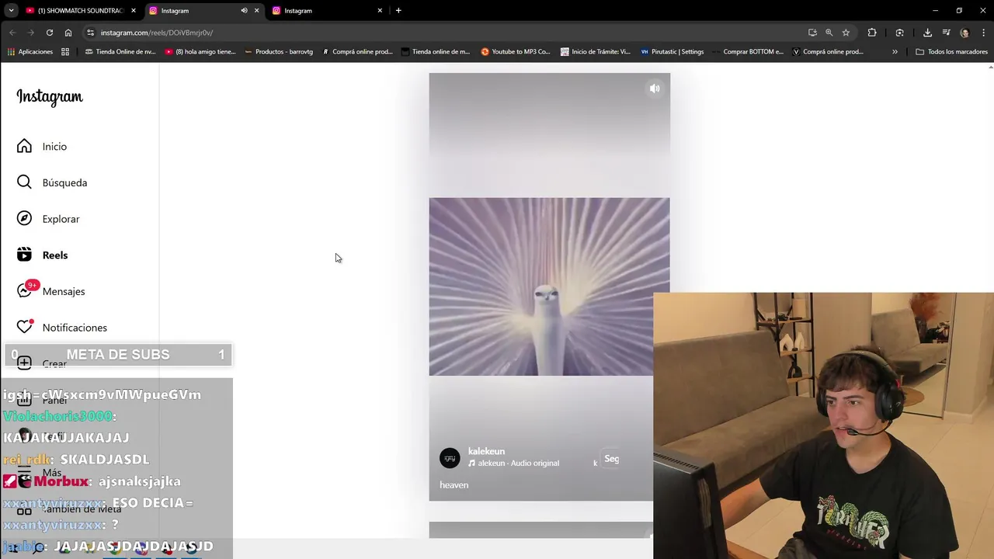994x559 pixels.
Task: Open the 'Todos los marcadores' folder
Action: 952,52
